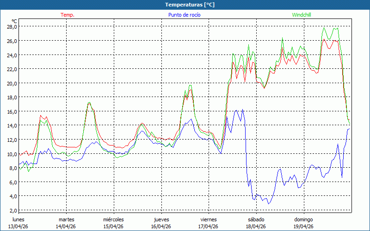The width and height of the screenshot is (370, 231).
Task: Click the 28,0 value on the y-axis
Action: [12, 27]
